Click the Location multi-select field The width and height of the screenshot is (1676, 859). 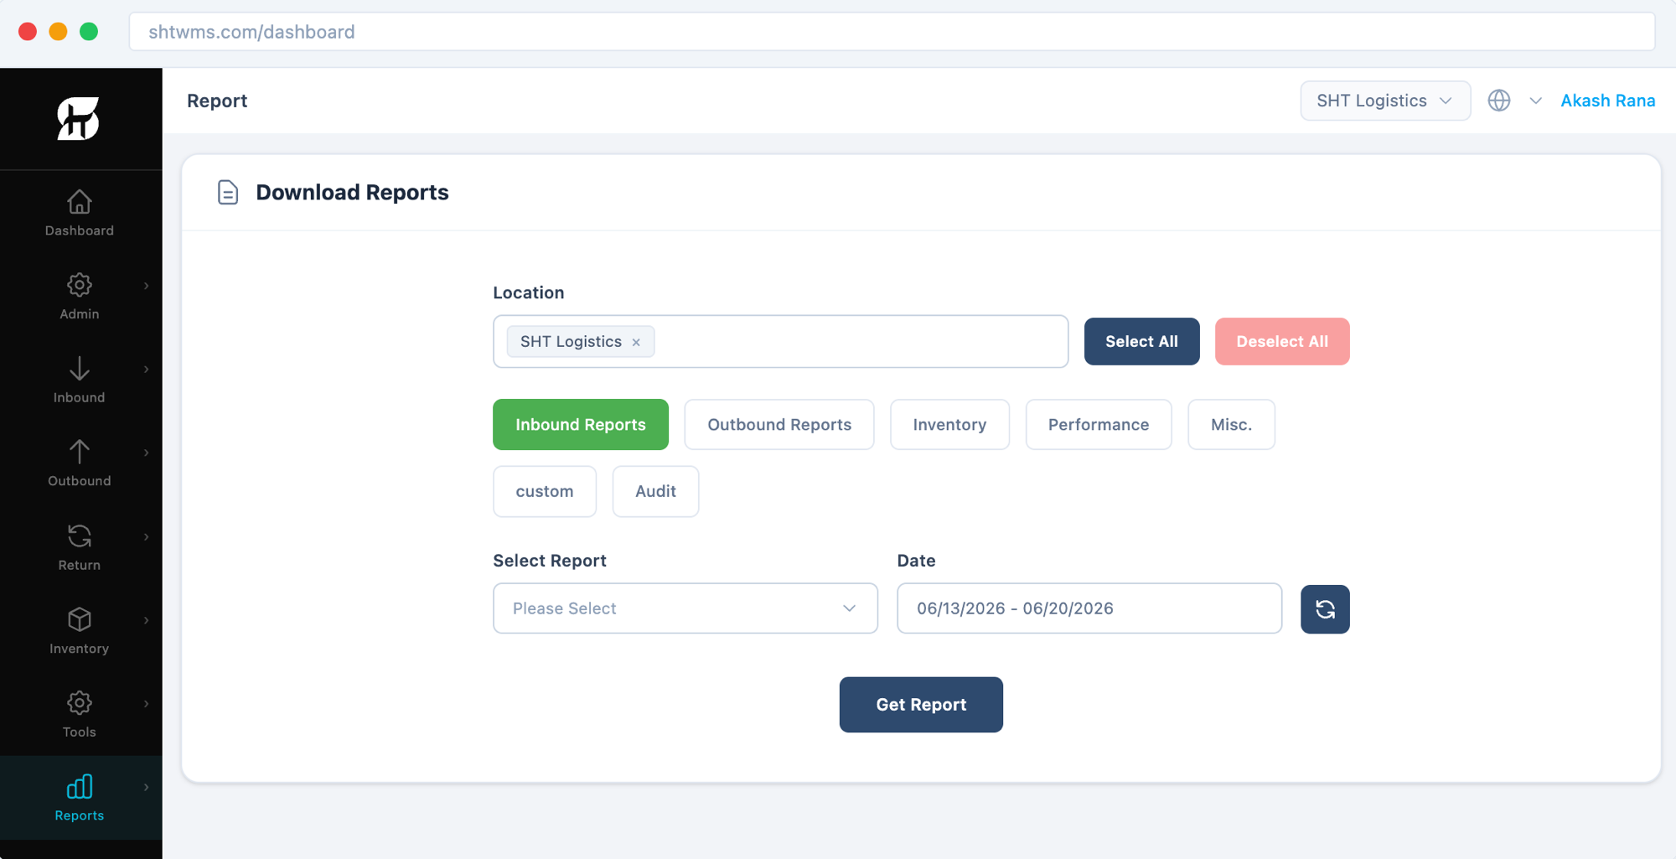click(x=780, y=341)
